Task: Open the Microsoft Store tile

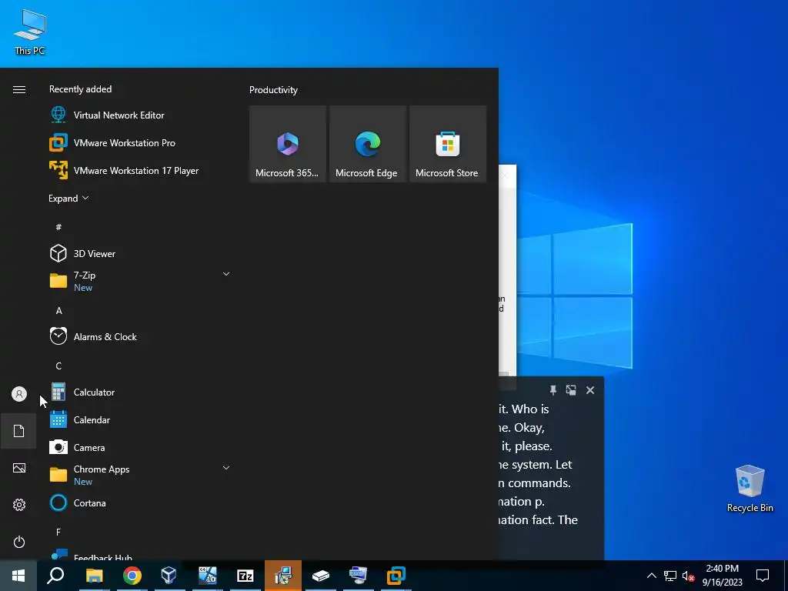Action: 448,144
